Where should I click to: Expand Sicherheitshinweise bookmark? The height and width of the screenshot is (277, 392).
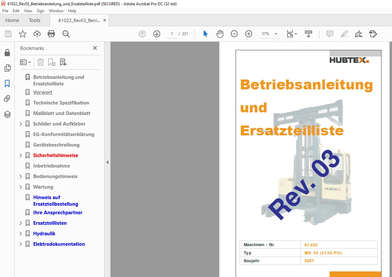[21, 155]
